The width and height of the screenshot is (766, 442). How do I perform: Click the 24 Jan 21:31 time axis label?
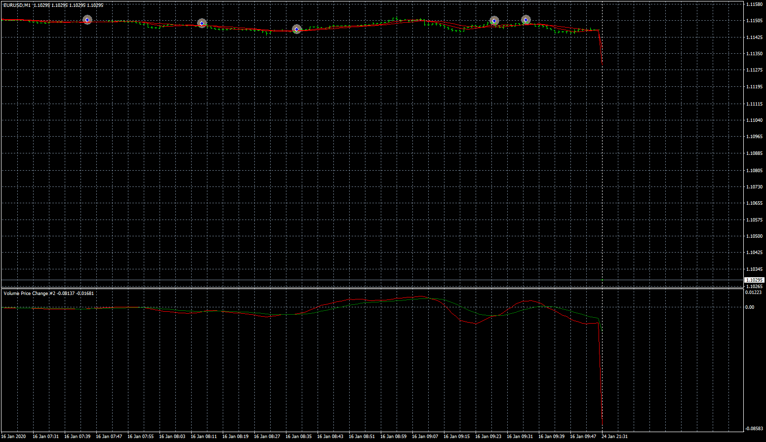[x=614, y=437]
